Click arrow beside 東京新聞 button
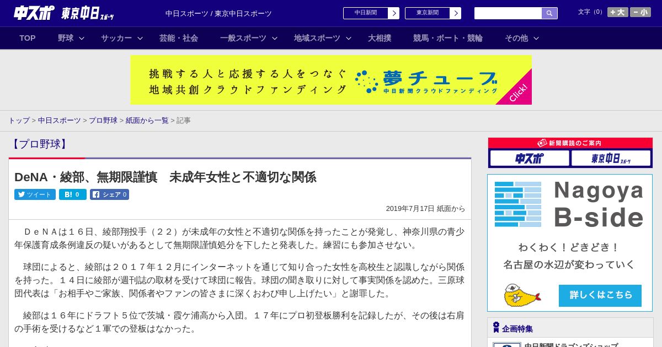This screenshot has height=347, width=662. [x=456, y=13]
